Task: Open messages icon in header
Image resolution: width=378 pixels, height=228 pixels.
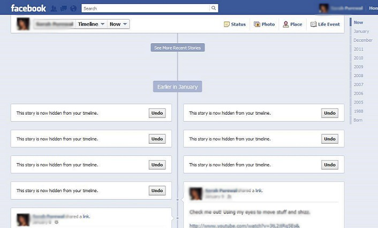Action: point(64,9)
